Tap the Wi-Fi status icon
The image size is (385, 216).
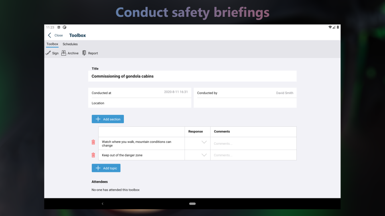(x=330, y=27)
